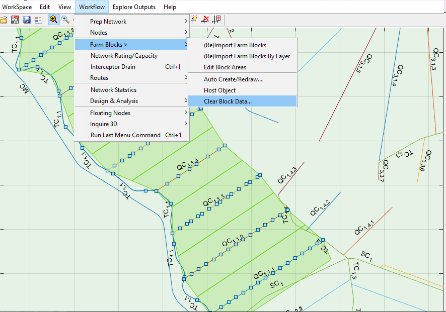This screenshot has width=446, height=312.
Task: Select (Re)Import Farm Blocks By Layer
Action: pos(247,56)
